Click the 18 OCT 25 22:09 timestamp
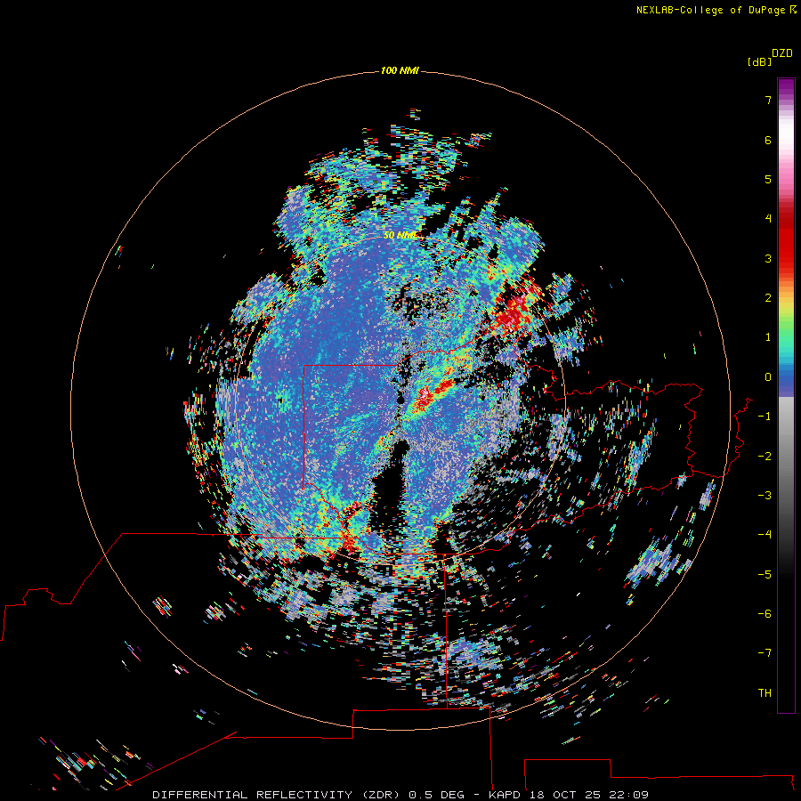The height and width of the screenshot is (801, 801). [589, 795]
